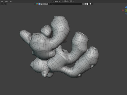Click the red X axis gizmo circle

(x=123, y=11)
